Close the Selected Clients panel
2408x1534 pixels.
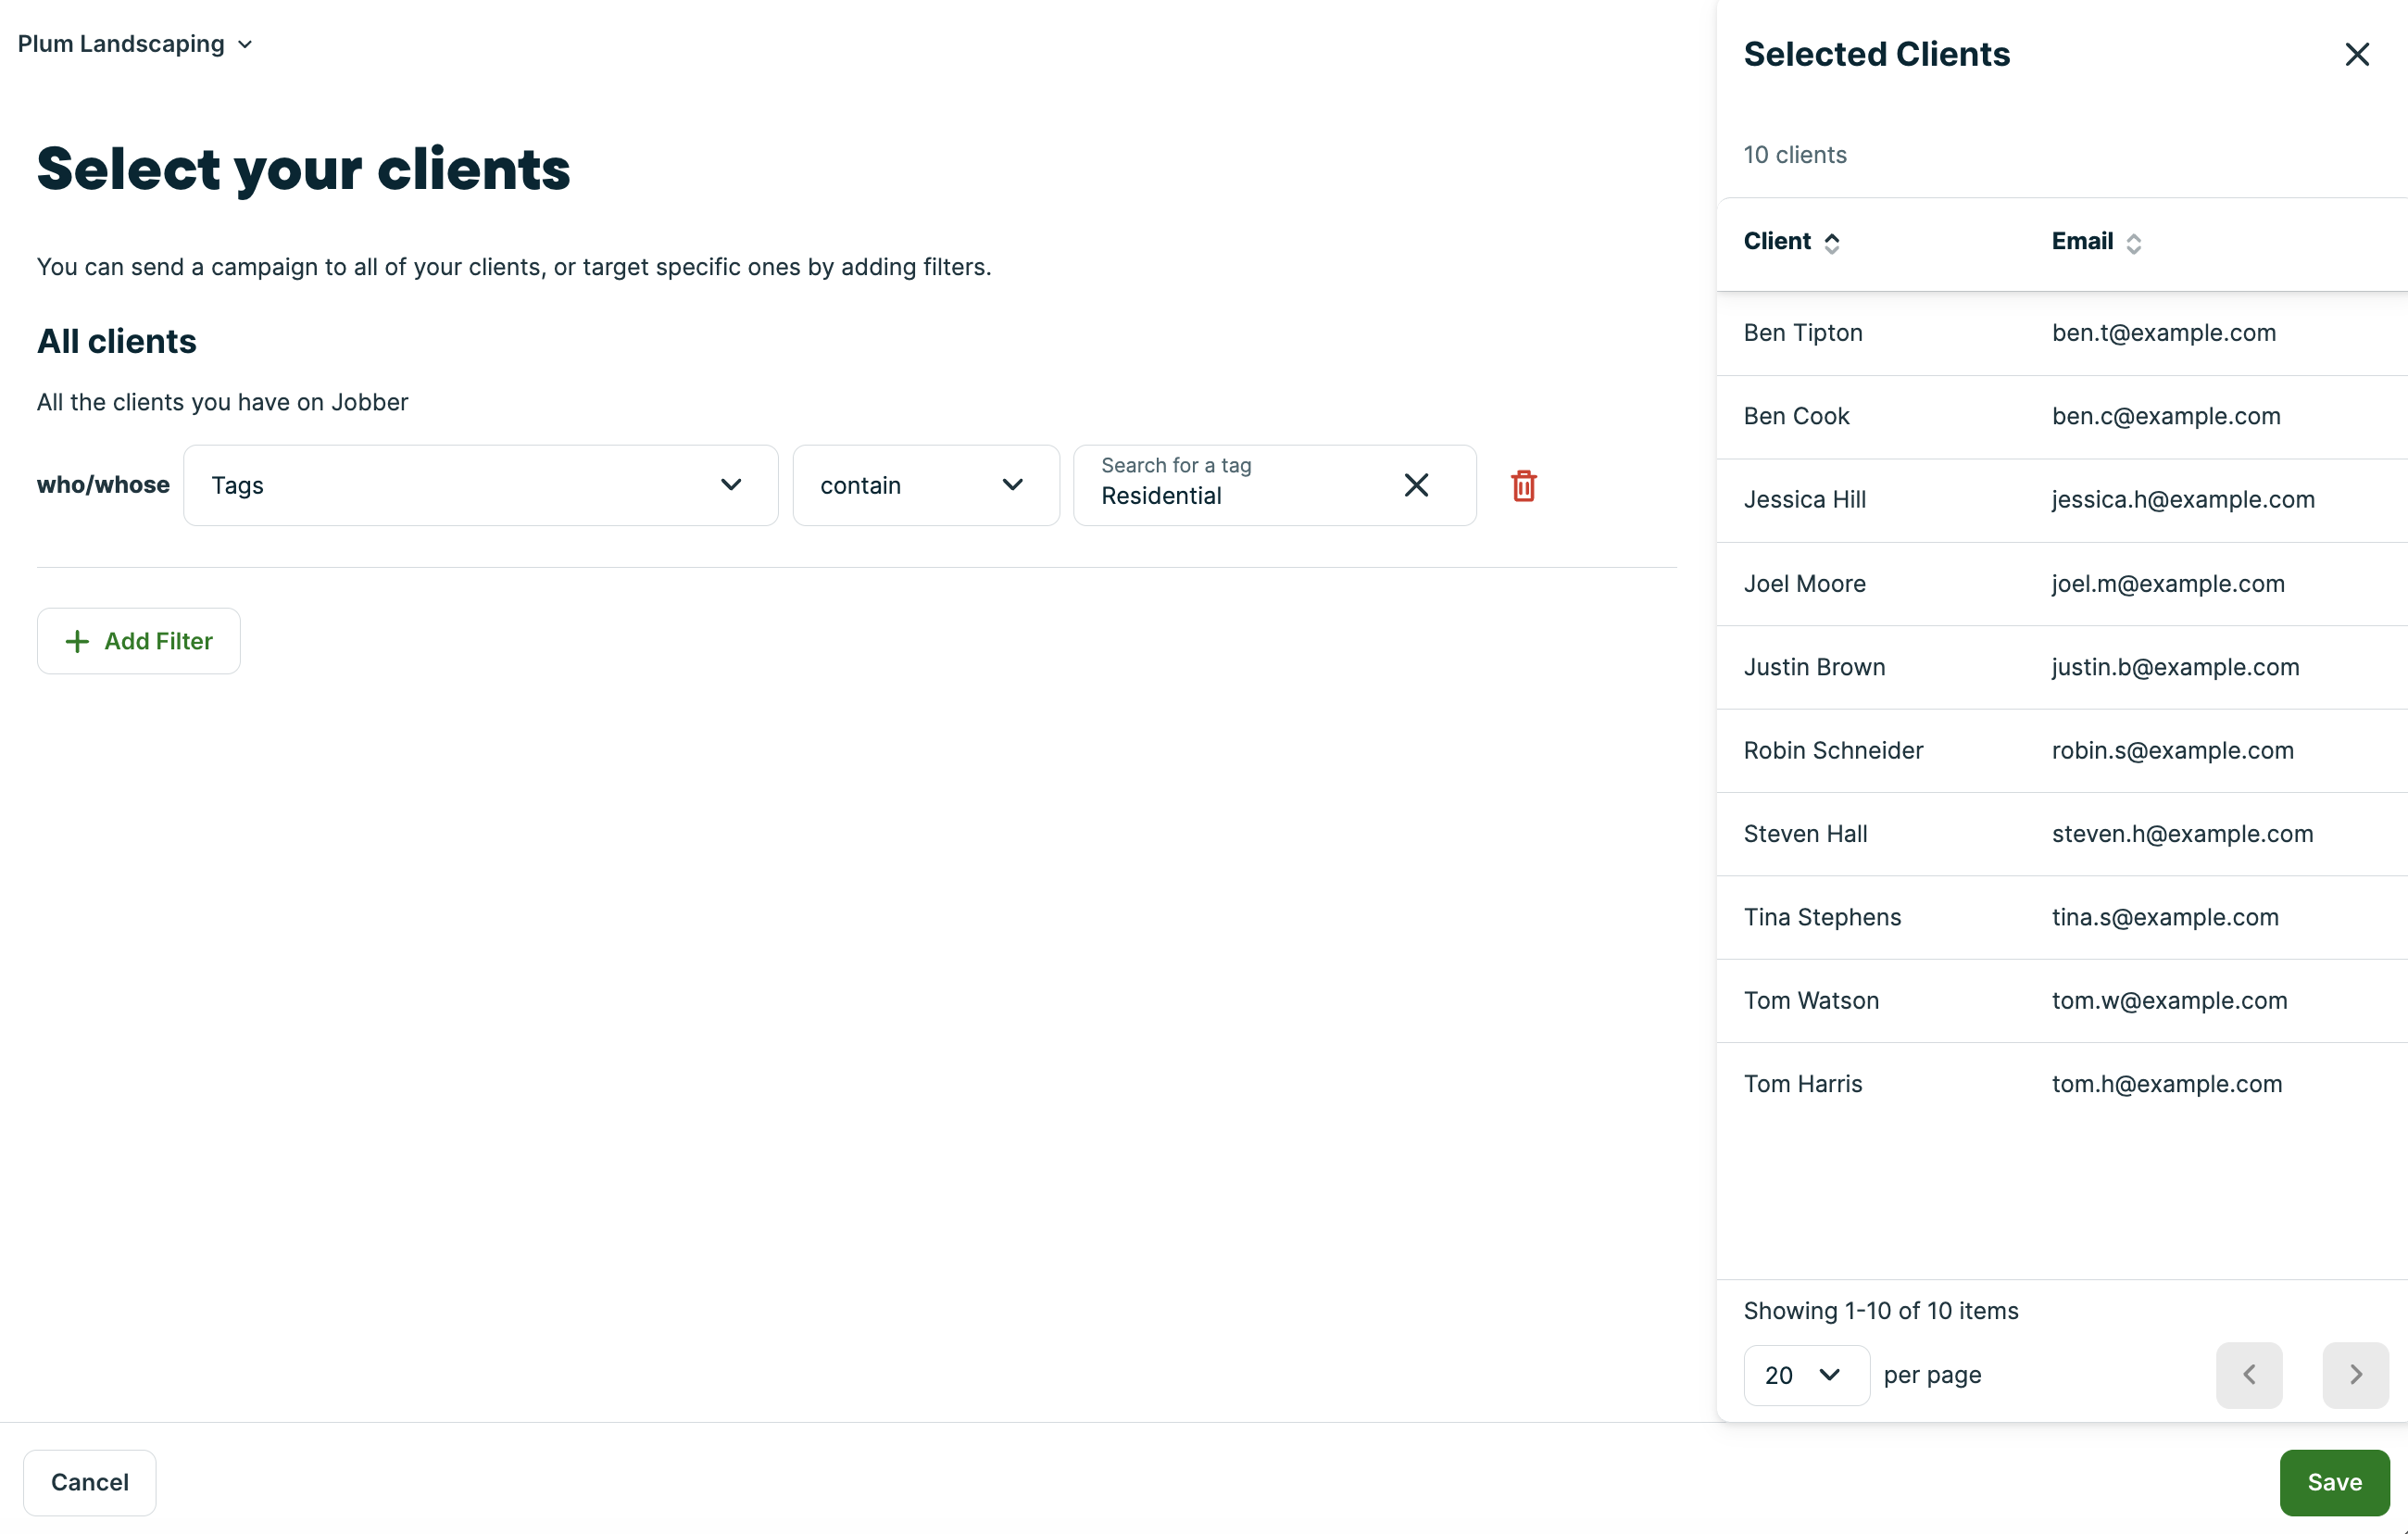[x=2357, y=54]
